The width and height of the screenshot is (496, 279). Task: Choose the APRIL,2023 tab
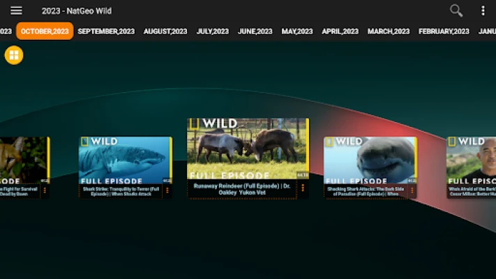point(340,31)
